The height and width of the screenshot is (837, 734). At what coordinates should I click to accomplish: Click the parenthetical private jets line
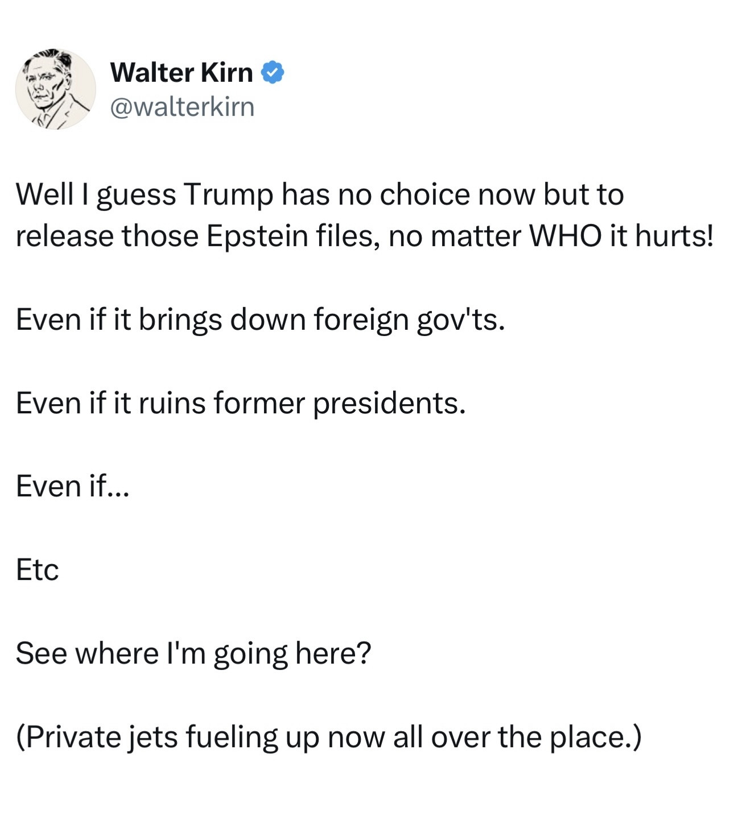pyautogui.click(x=328, y=737)
